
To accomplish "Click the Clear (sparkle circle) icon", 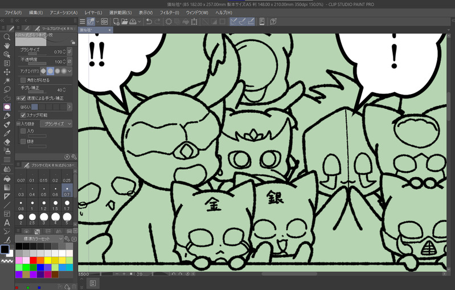I will coord(169,22).
